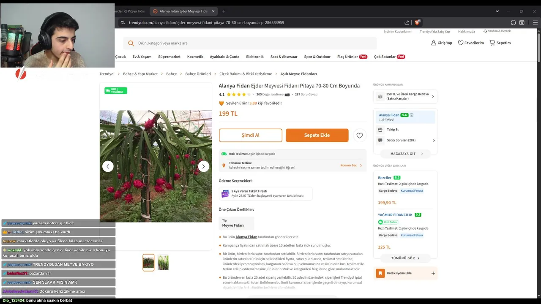
Task: Go to Bahçe Ürünleri breadcrumb
Action: [x=198, y=74]
